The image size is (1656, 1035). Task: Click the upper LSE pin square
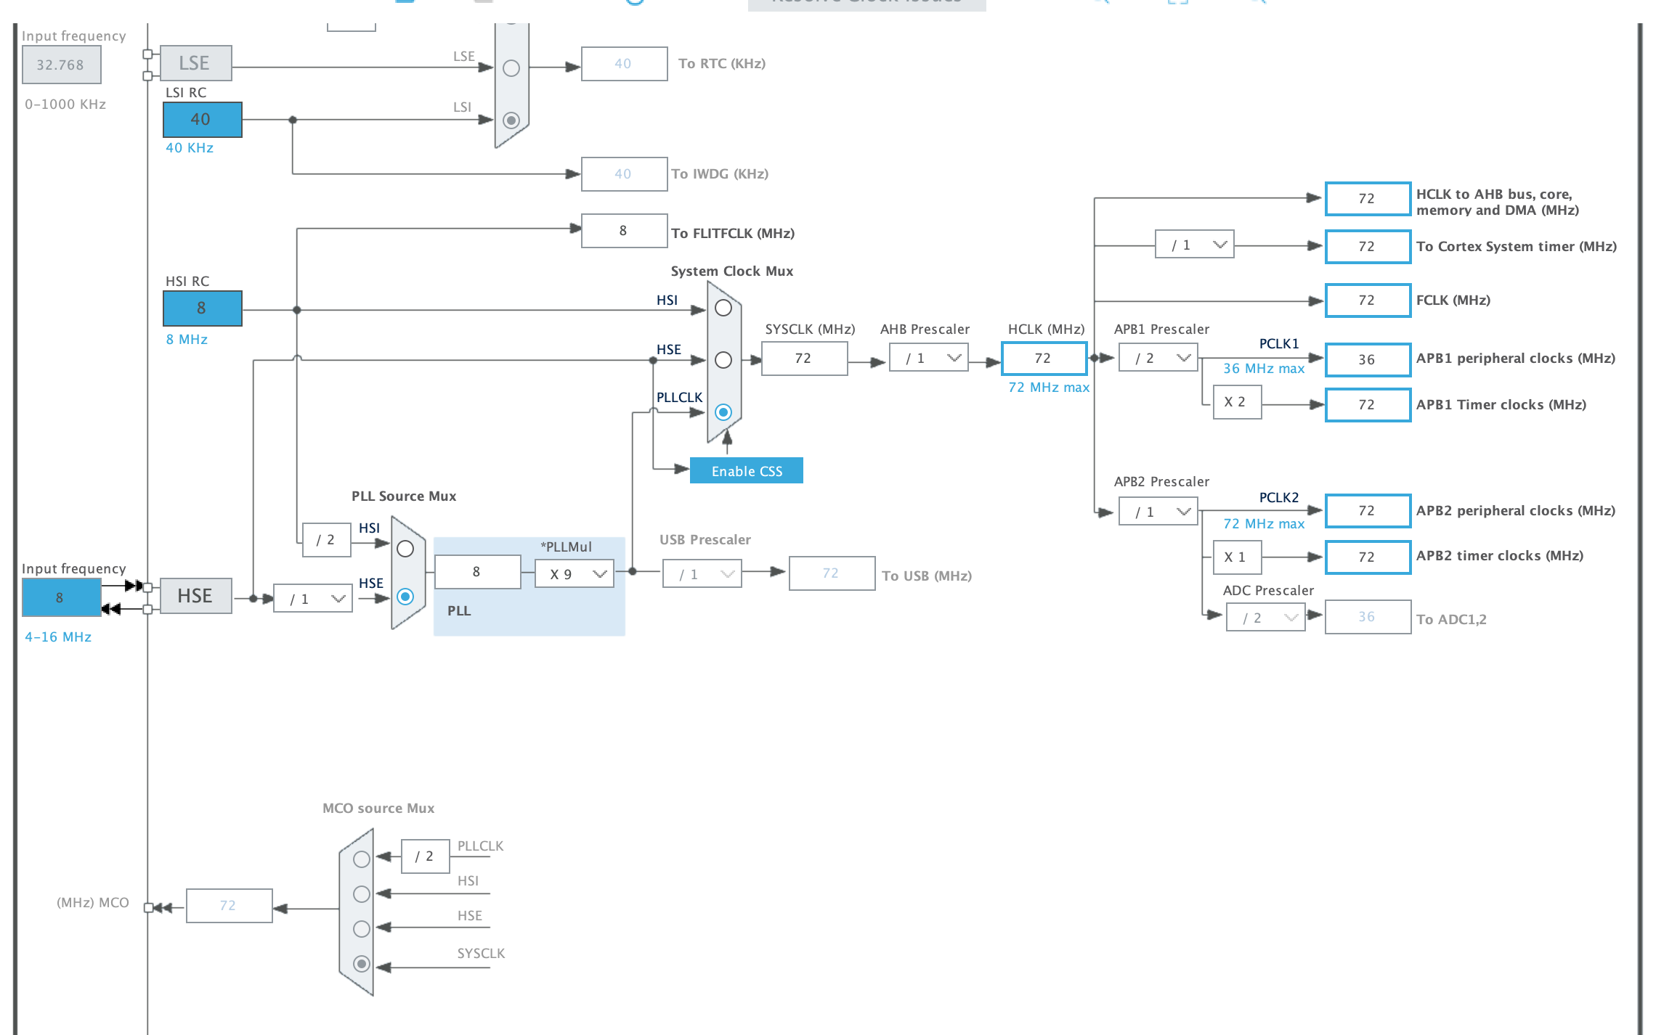(x=148, y=54)
